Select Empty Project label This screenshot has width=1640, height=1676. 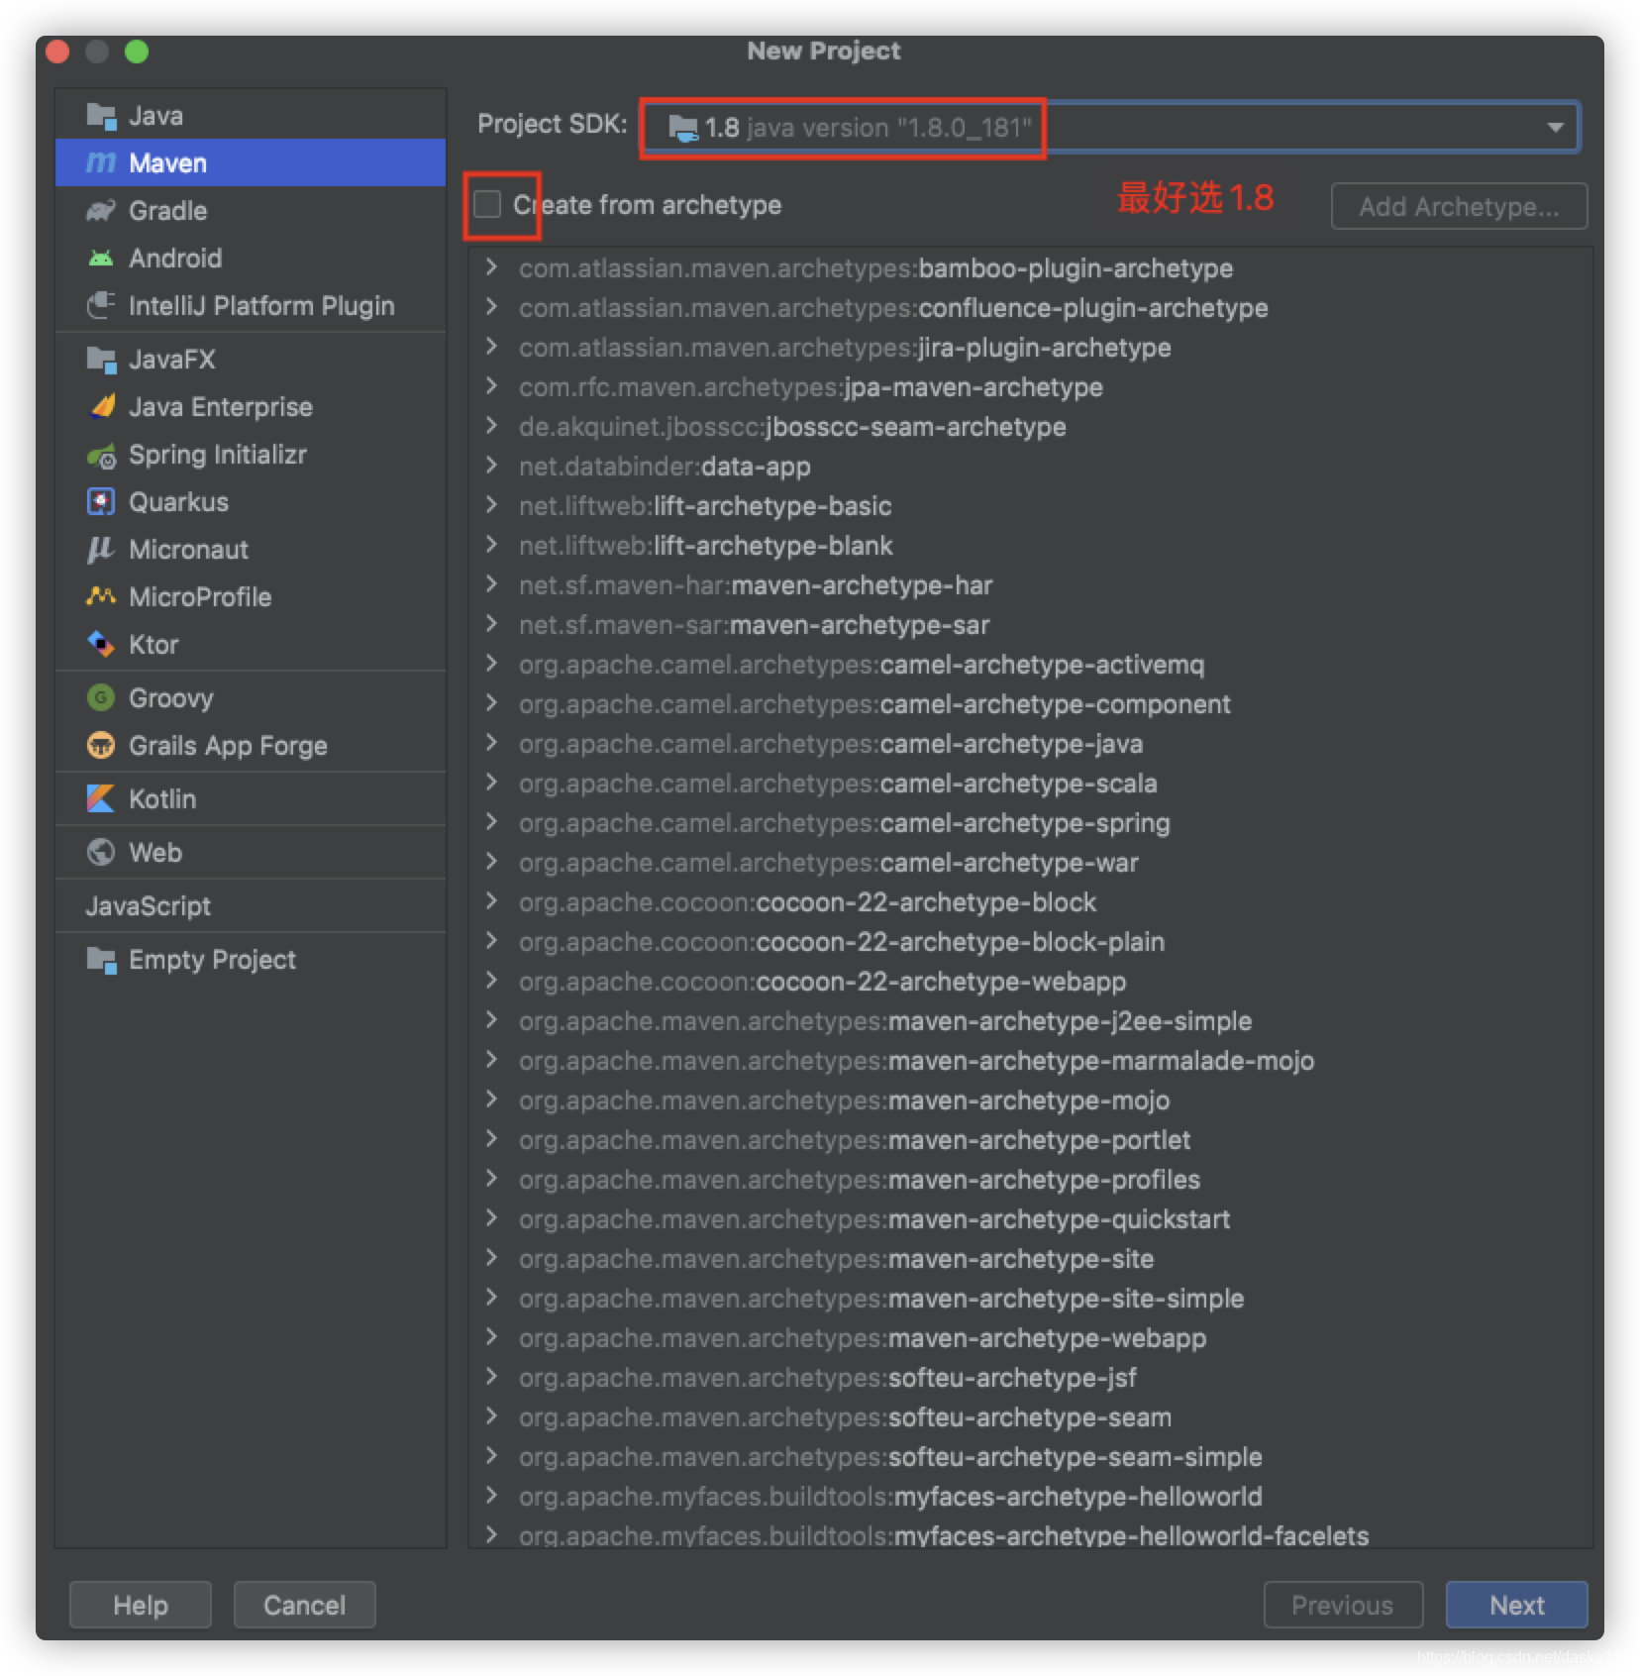[x=212, y=961]
